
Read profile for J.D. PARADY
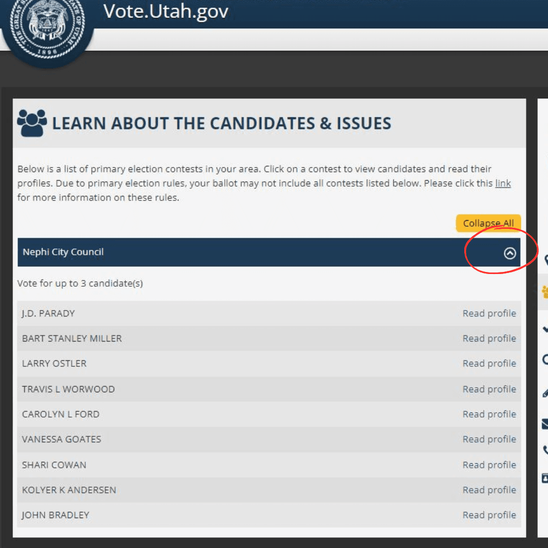pyautogui.click(x=489, y=313)
